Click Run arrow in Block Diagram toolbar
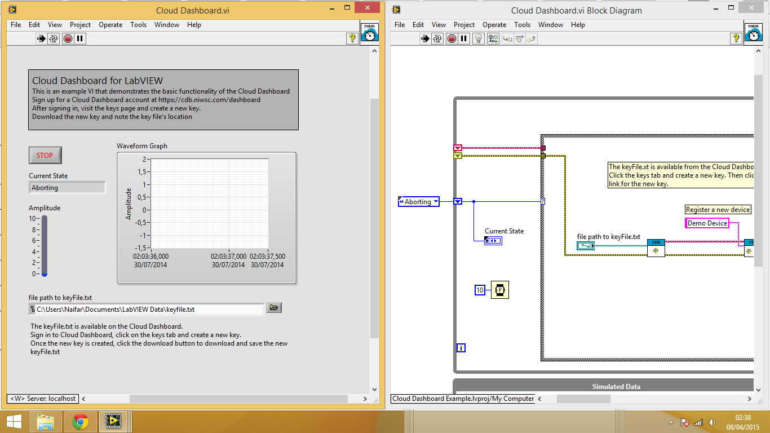Image resolution: width=770 pixels, height=433 pixels. [426, 39]
